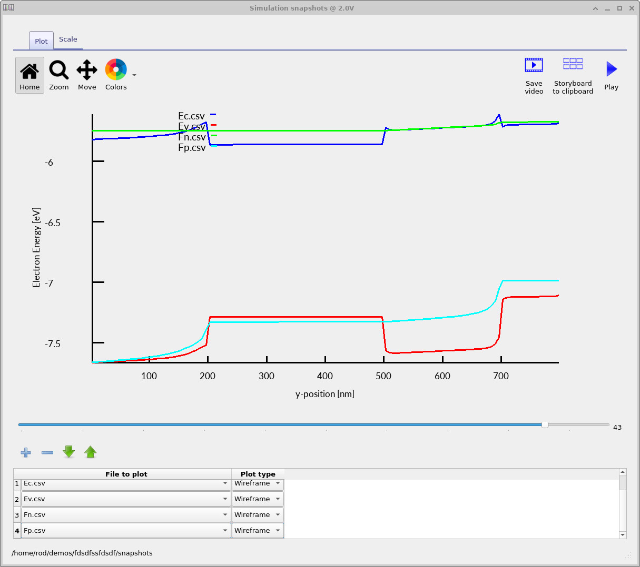640x567 pixels.
Task: Click the 'File to plot' column header
Action: point(126,474)
